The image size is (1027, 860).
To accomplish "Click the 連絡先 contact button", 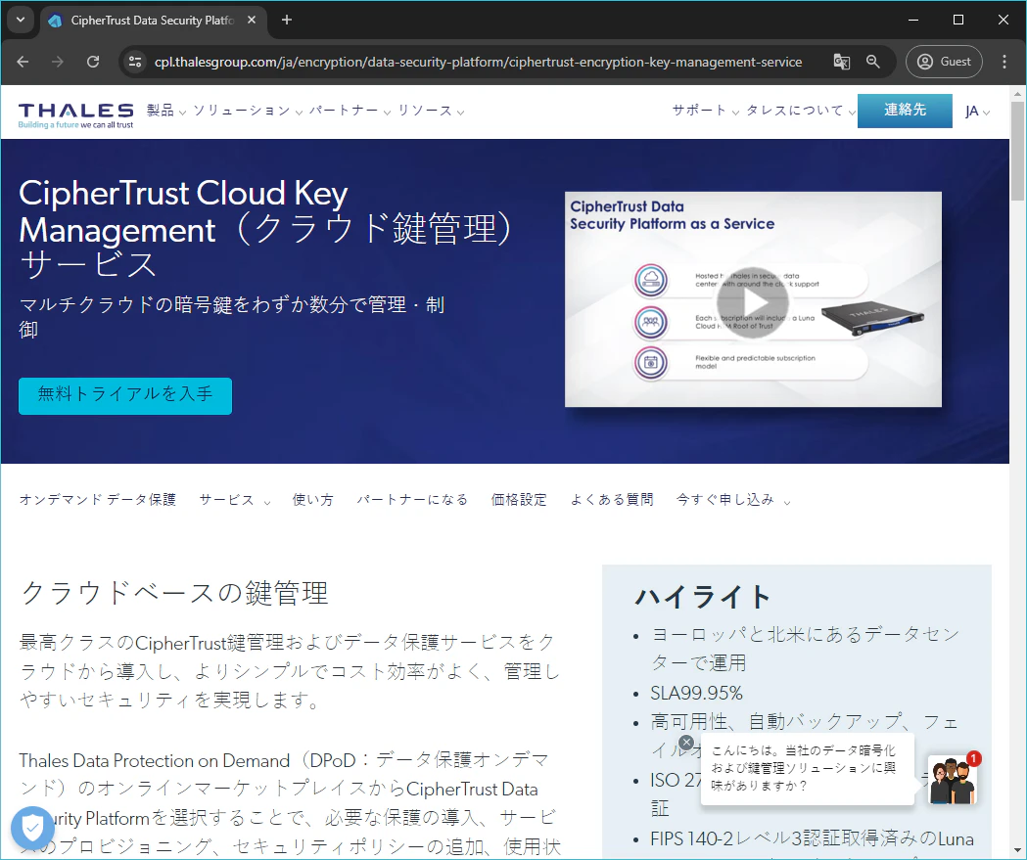I will pyautogui.click(x=905, y=110).
